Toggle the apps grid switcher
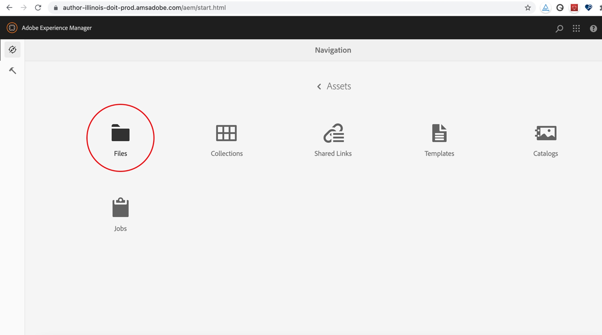Screen dimensions: 602x335 (x=576, y=28)
